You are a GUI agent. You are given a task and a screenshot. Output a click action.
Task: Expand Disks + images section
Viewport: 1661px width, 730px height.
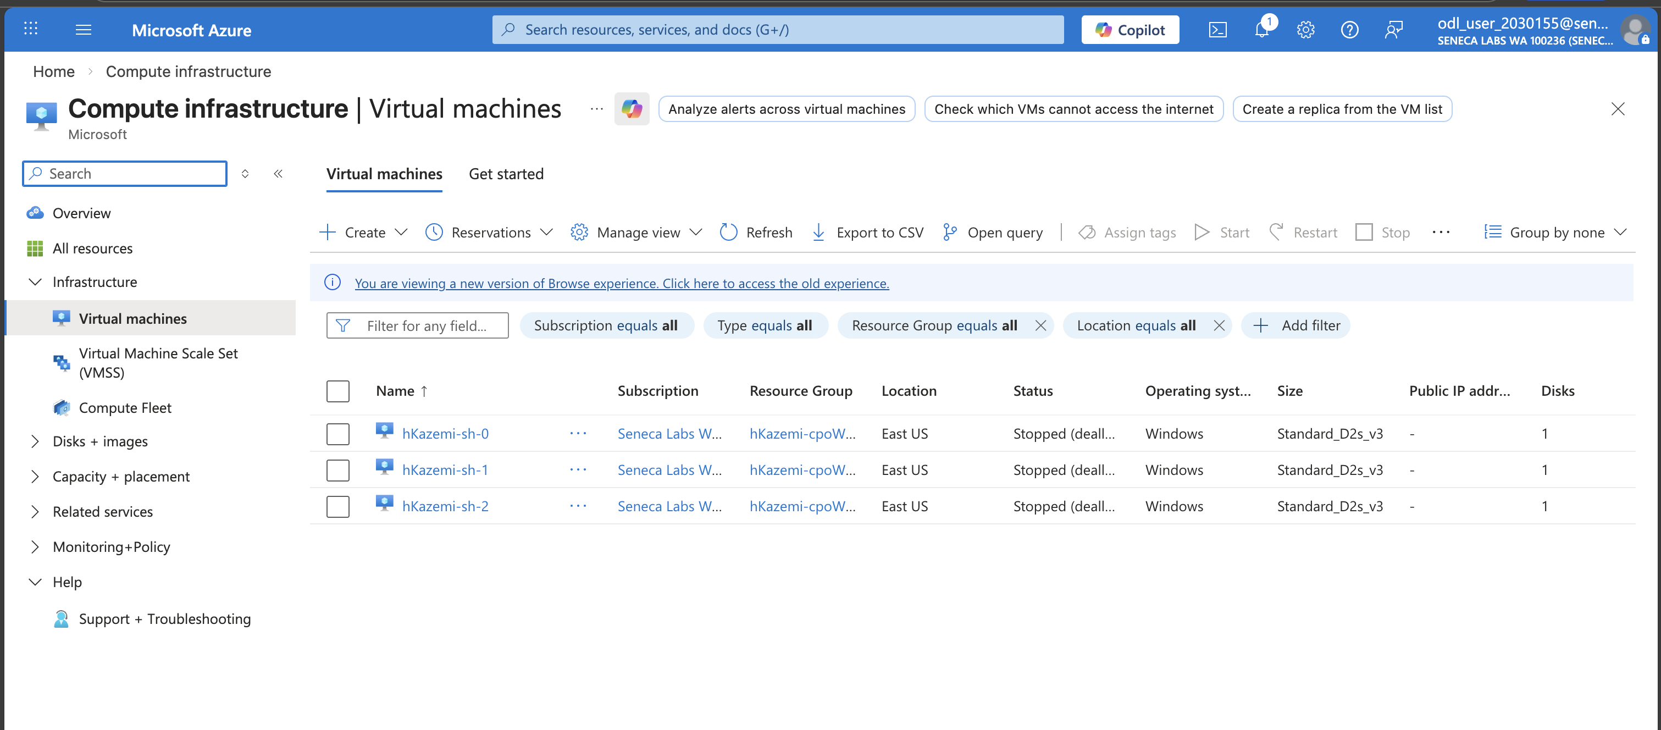coord(36,441)
